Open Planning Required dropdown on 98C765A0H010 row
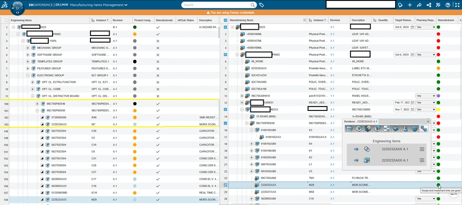This screenshot has width=462, height=205. pyautogui.click(x=425, y=96)
